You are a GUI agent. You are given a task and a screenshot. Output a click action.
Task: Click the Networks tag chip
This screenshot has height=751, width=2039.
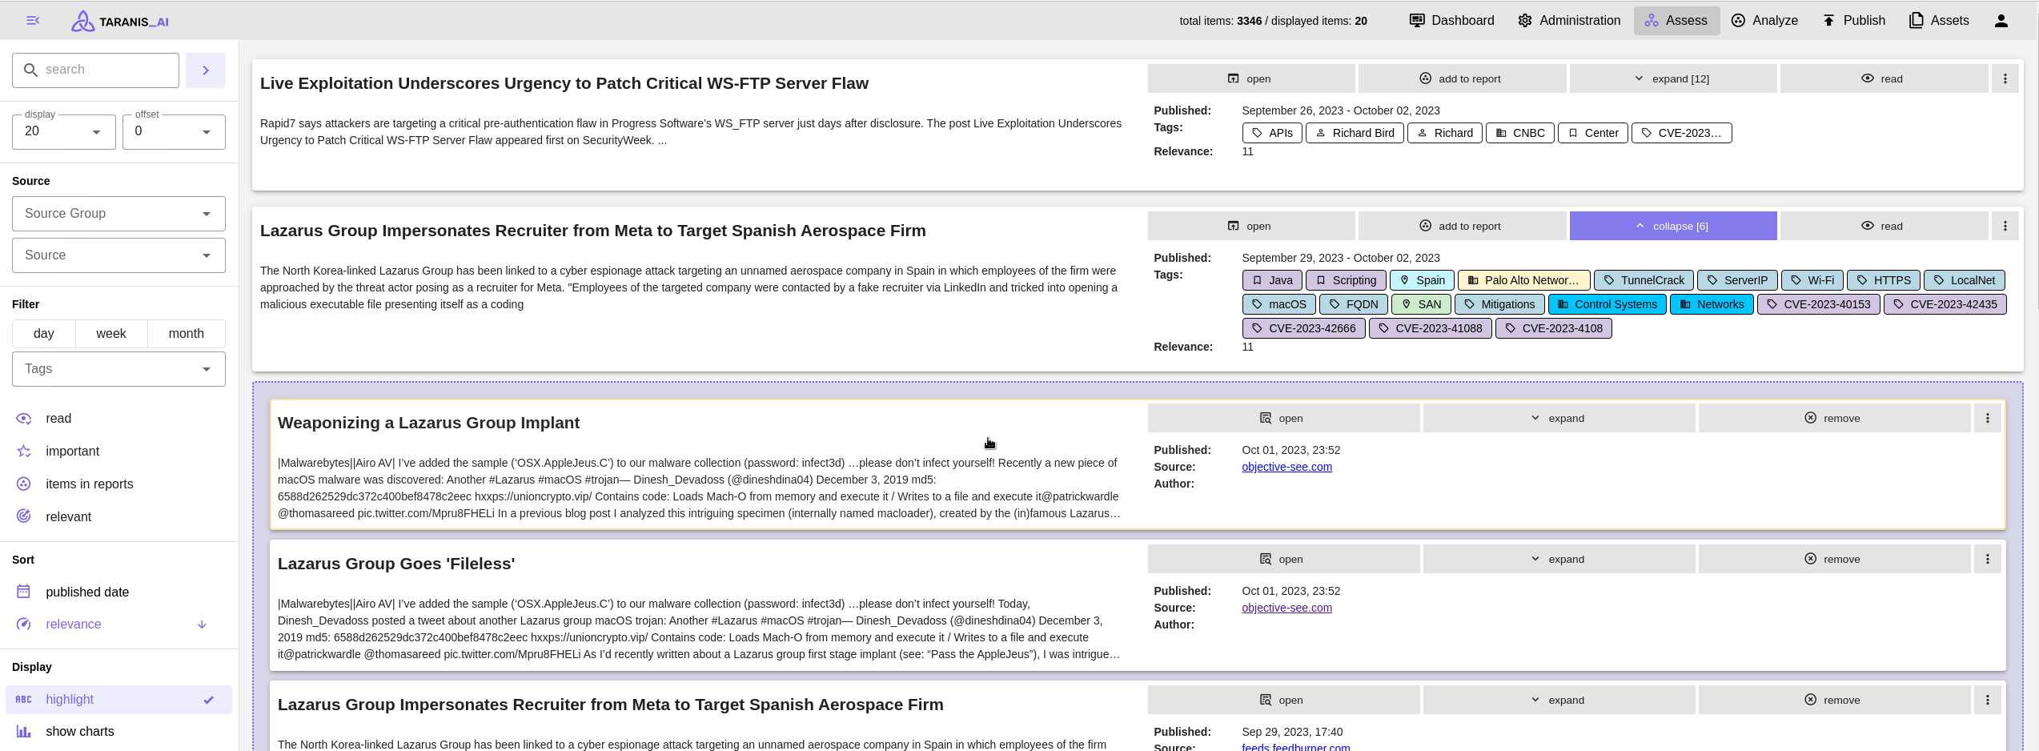(1712, 304)
